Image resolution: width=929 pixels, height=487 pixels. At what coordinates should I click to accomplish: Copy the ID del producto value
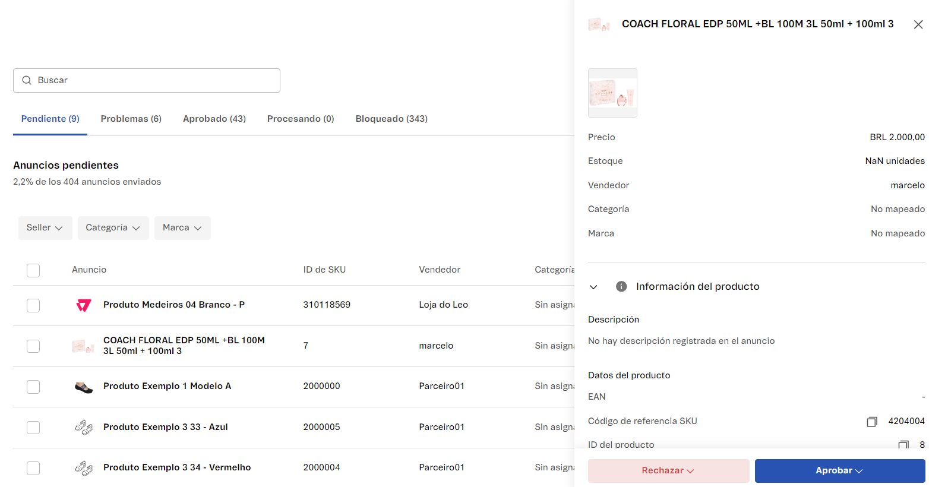(903, 444)
